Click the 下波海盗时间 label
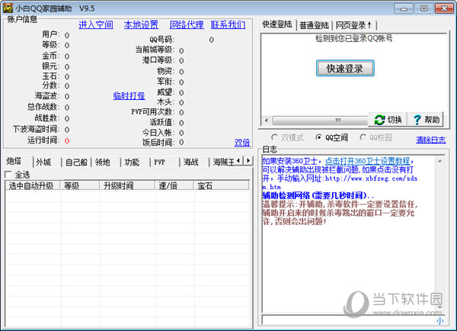This screenshot has width=457, height=331. (x=36, y=129)
